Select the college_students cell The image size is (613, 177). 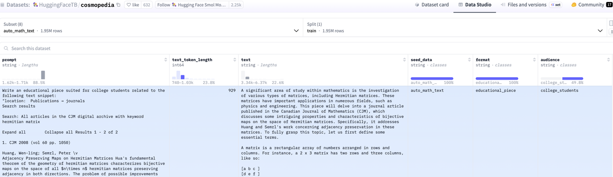pos(575,132)
